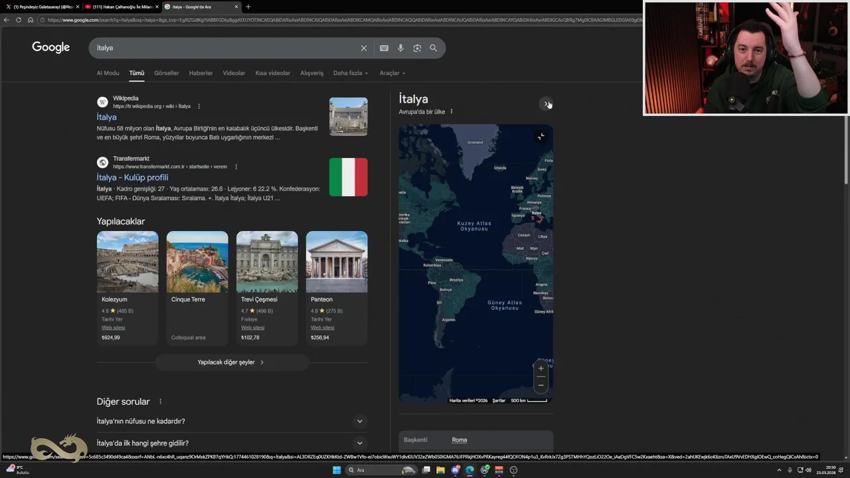Open options next to Avrupa'da bir ülke

pos(452,112)
